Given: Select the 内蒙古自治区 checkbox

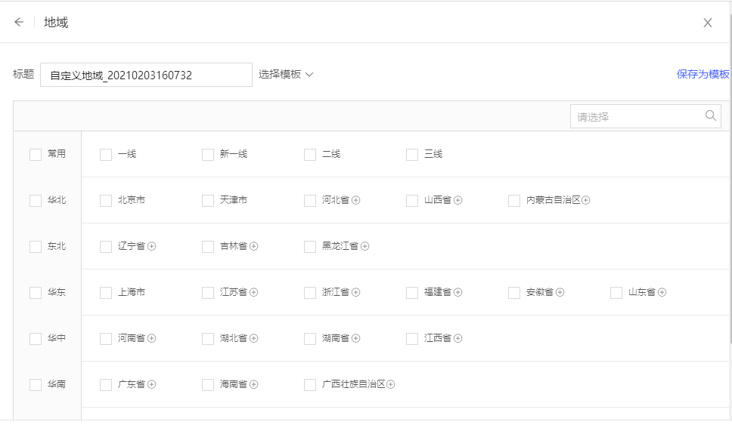Looking at the screenshot, I should pos(514,200).
